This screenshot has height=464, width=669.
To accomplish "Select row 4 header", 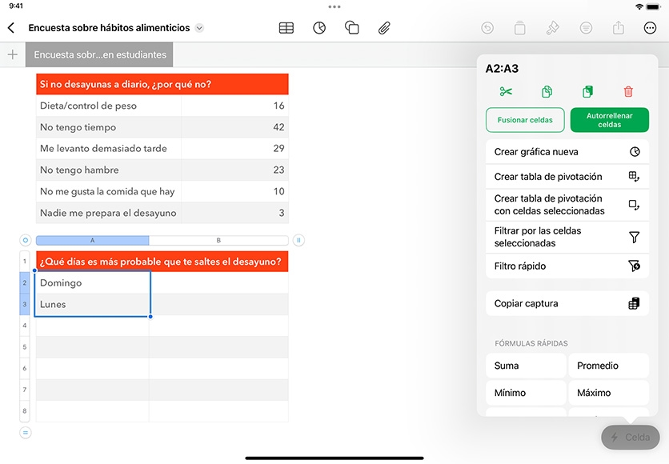I will [x=25, y=326].
